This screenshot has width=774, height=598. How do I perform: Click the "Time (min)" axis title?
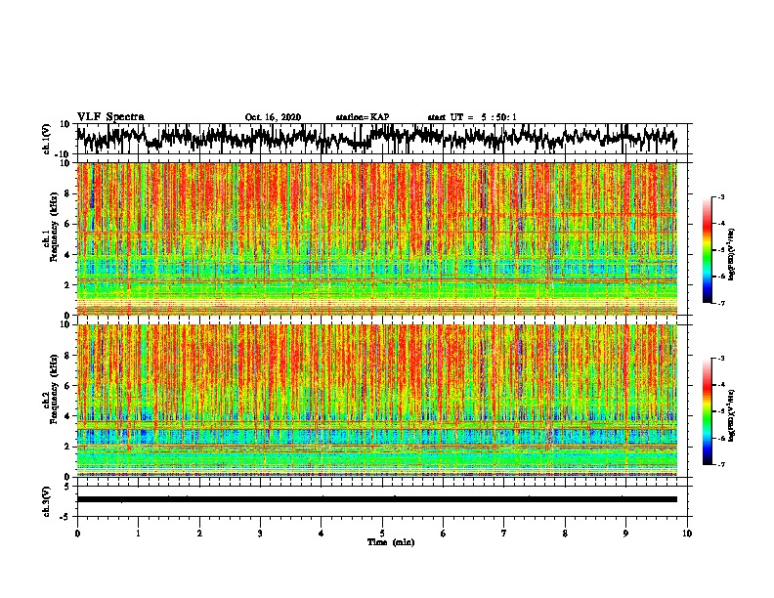pyautogui.click(x=391, y=542)
